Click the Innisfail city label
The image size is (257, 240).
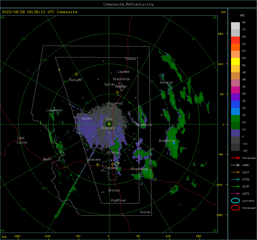click(115, 103)
